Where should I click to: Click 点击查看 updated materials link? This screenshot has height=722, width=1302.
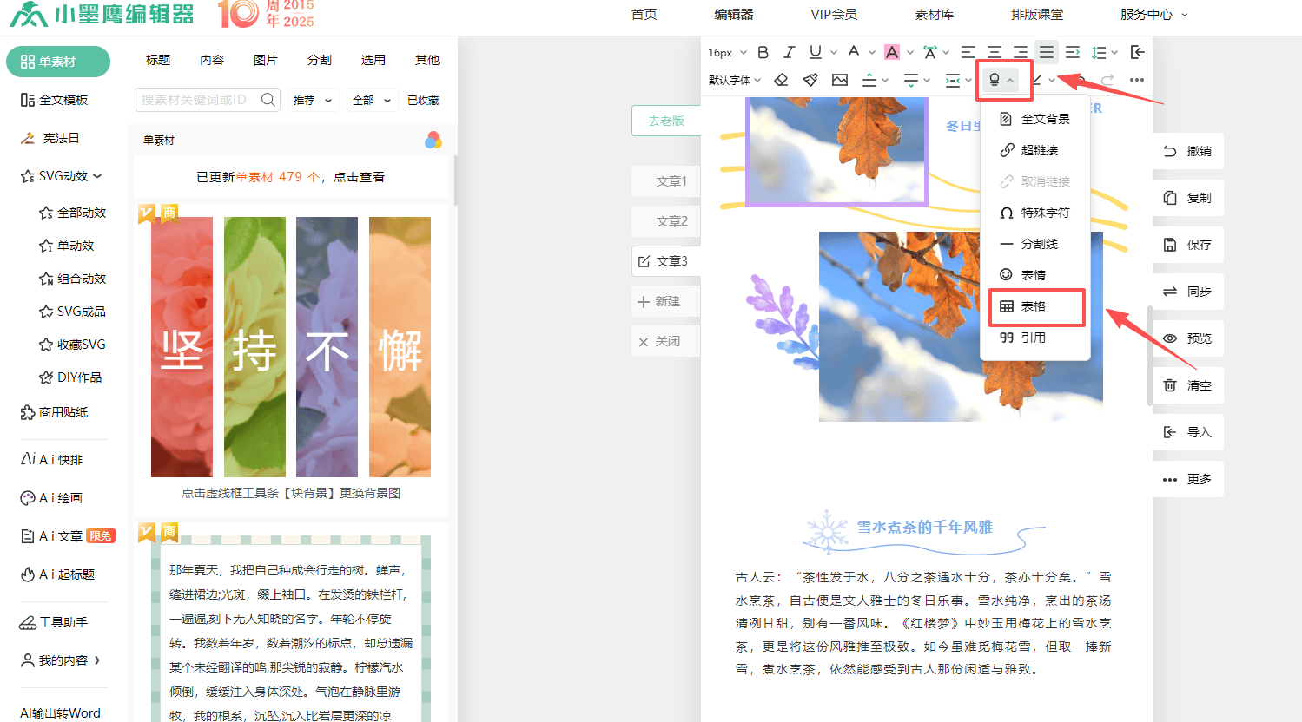point(359,177)
